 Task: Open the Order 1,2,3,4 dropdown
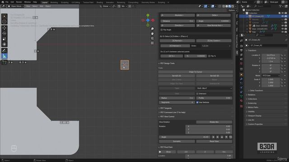pos(216,46)
